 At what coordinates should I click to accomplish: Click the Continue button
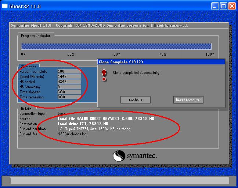136,100
